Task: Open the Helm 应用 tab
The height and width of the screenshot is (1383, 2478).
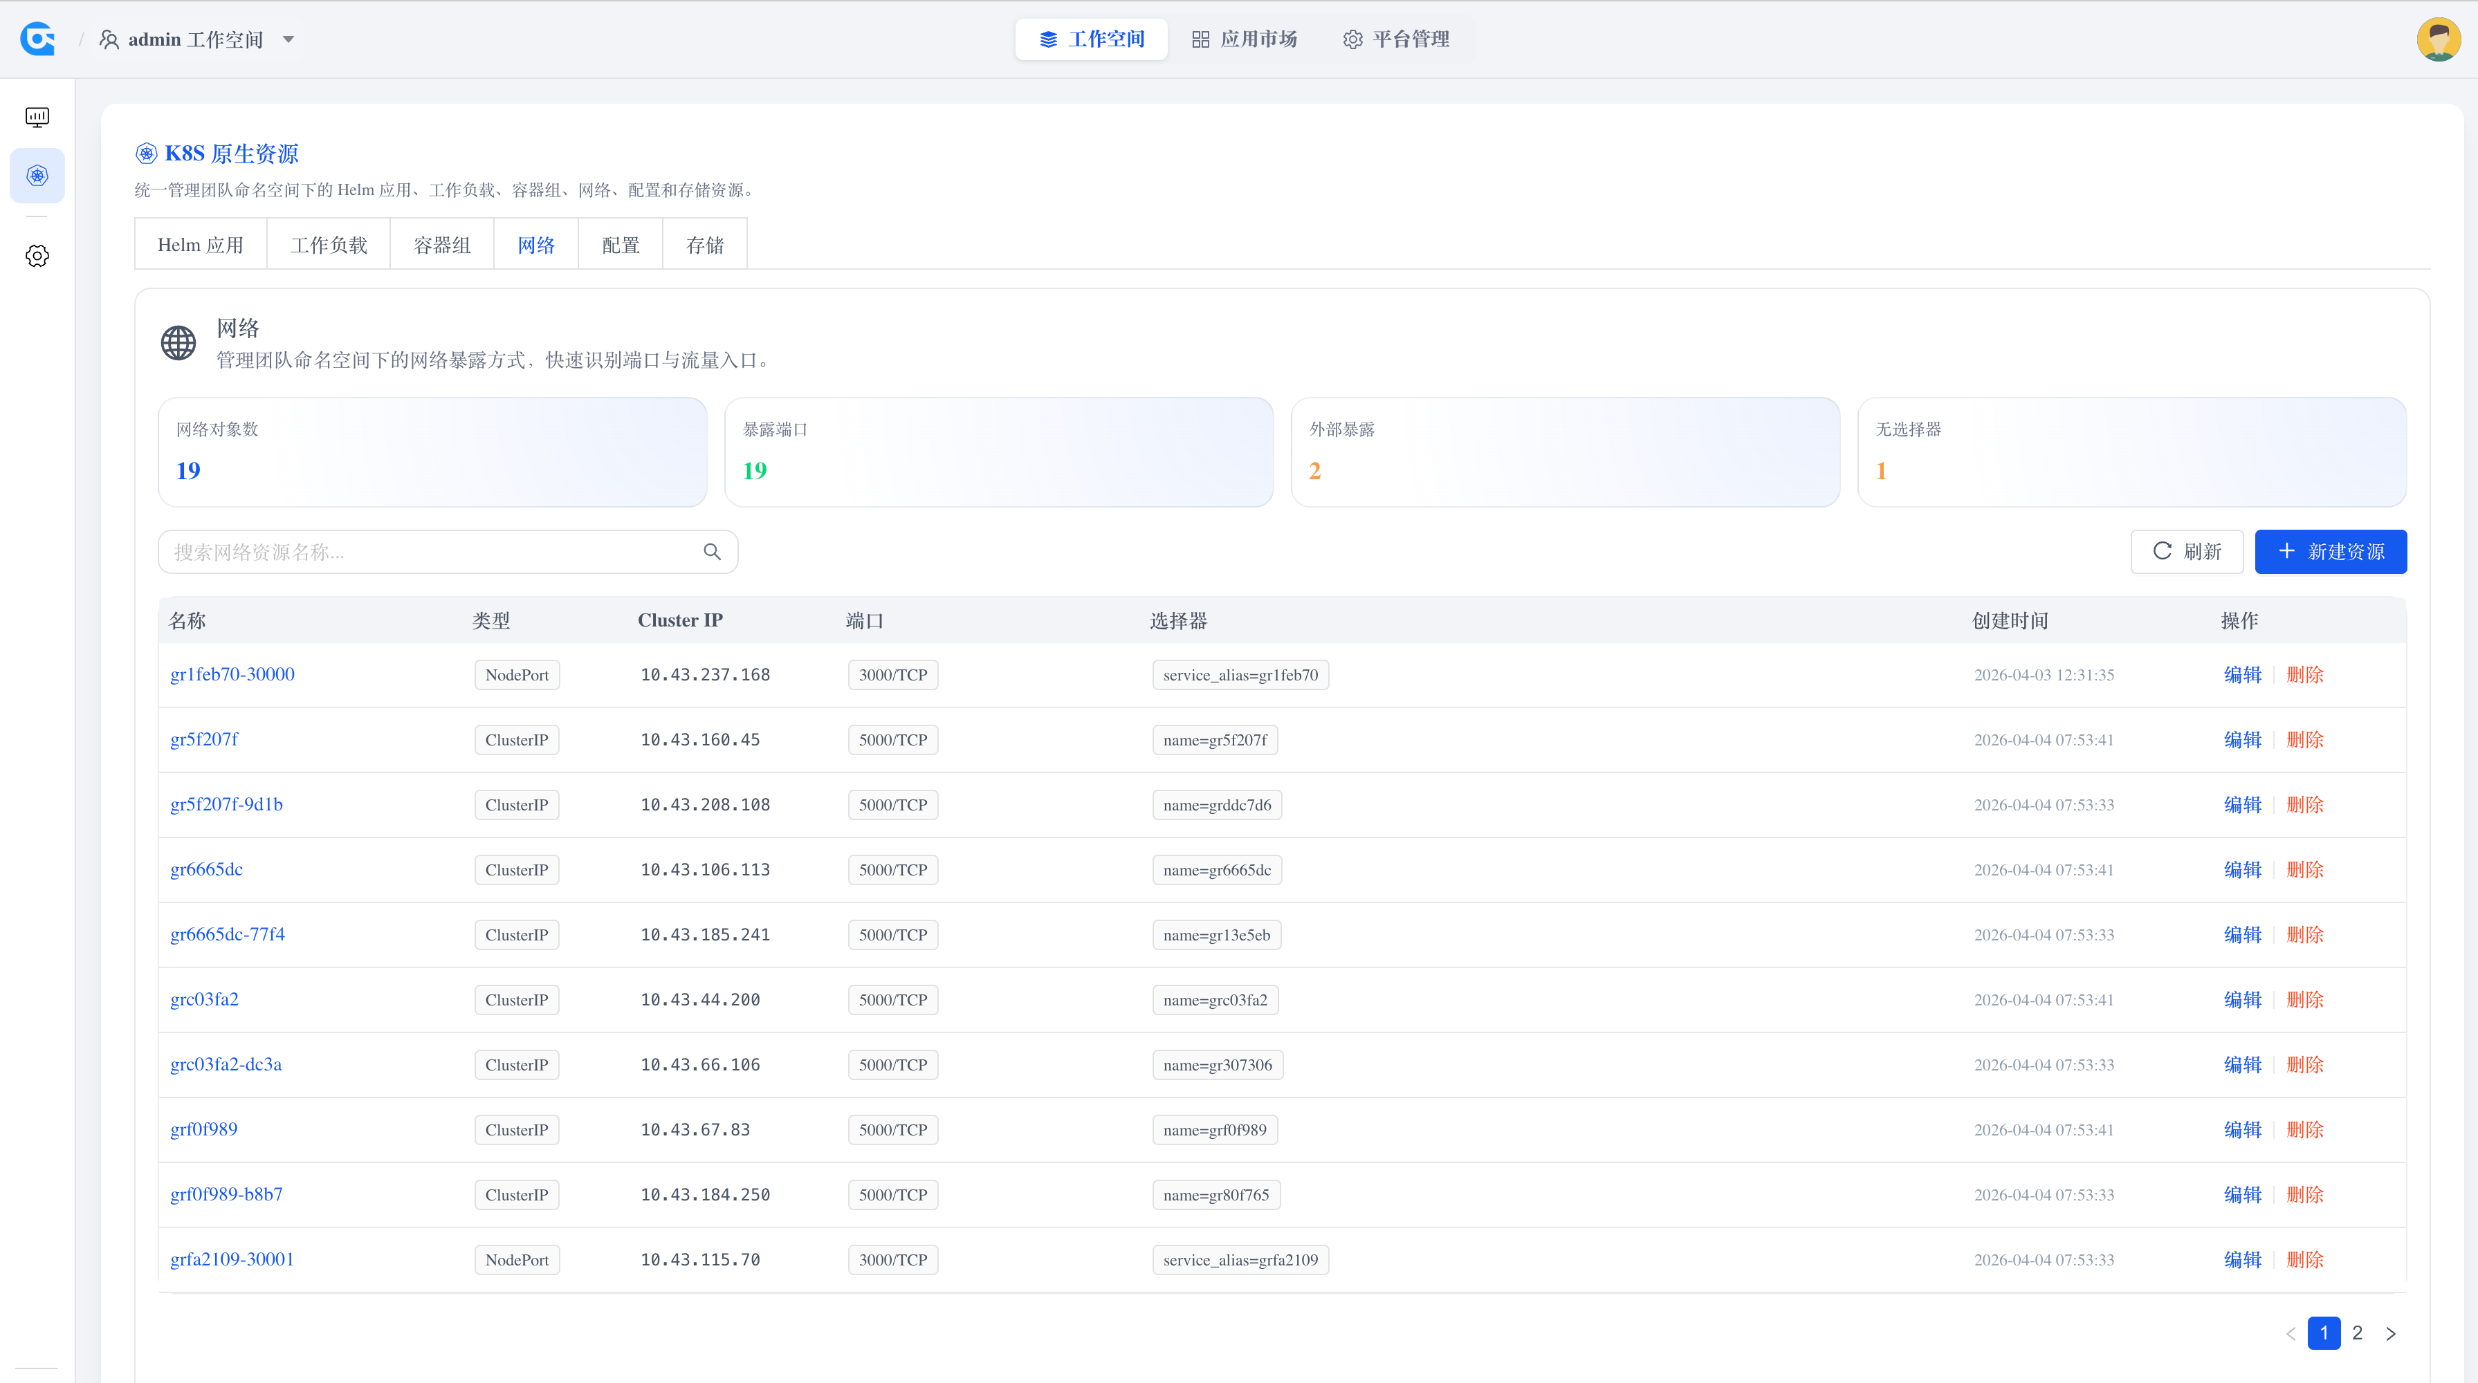Action: 200,243
